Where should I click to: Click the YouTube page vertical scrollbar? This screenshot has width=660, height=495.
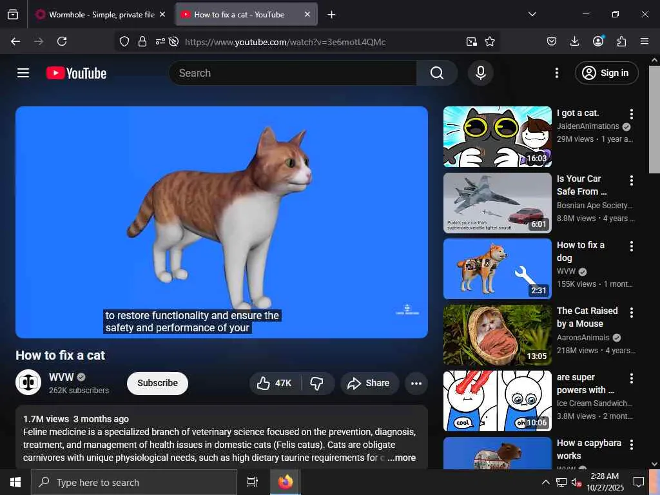click(x=654, y=119)
